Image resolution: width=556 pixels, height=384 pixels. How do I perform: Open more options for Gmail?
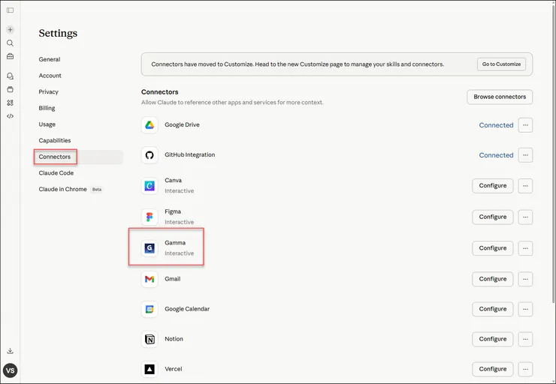tap(525, 279)
